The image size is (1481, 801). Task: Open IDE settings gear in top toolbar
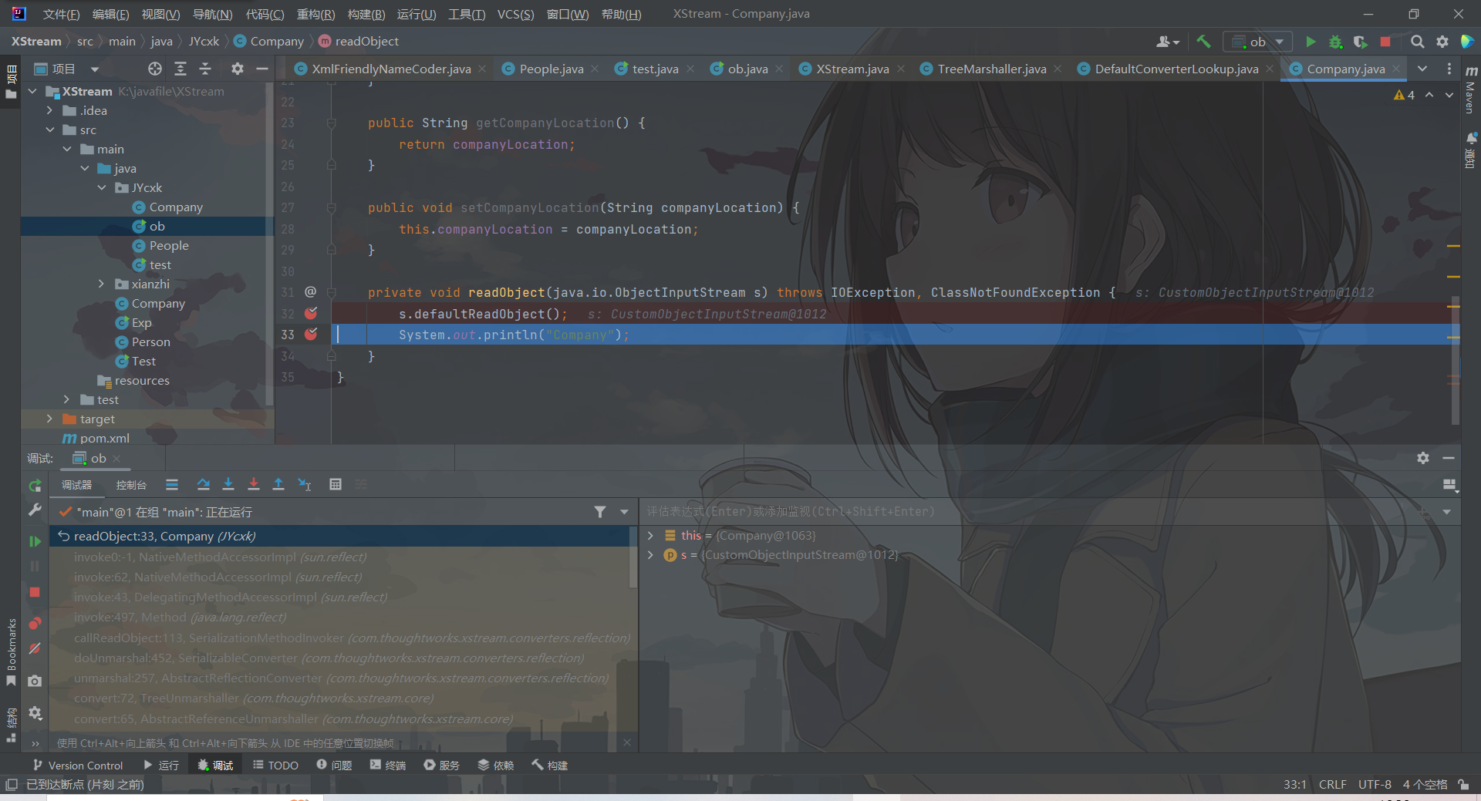tap(1442, 42)
